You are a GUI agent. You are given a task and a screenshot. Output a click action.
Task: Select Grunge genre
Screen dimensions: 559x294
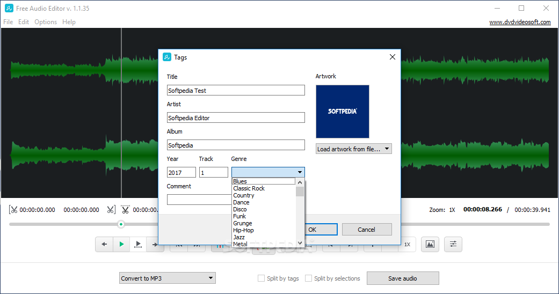[264, 223]
